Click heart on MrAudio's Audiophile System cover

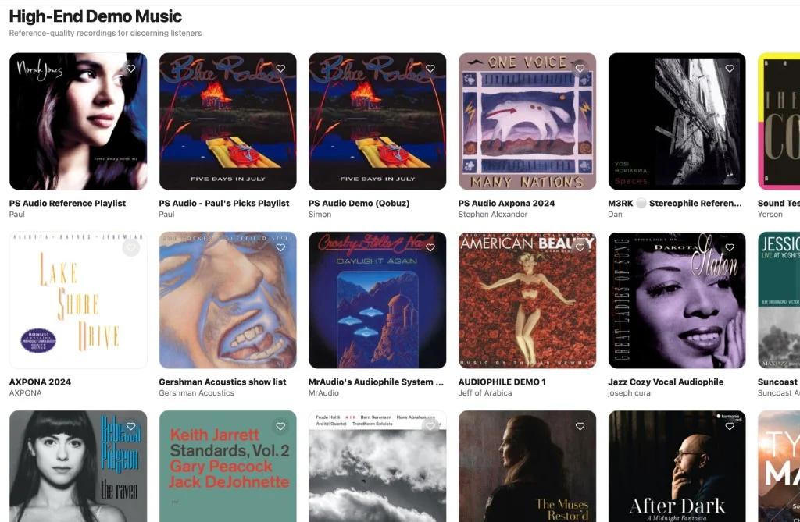click(430, 247)
